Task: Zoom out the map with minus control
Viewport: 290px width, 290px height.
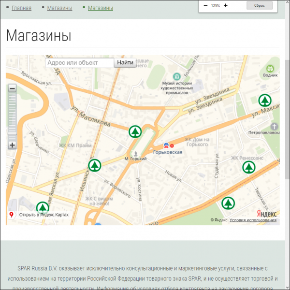Action: point(12,88)
